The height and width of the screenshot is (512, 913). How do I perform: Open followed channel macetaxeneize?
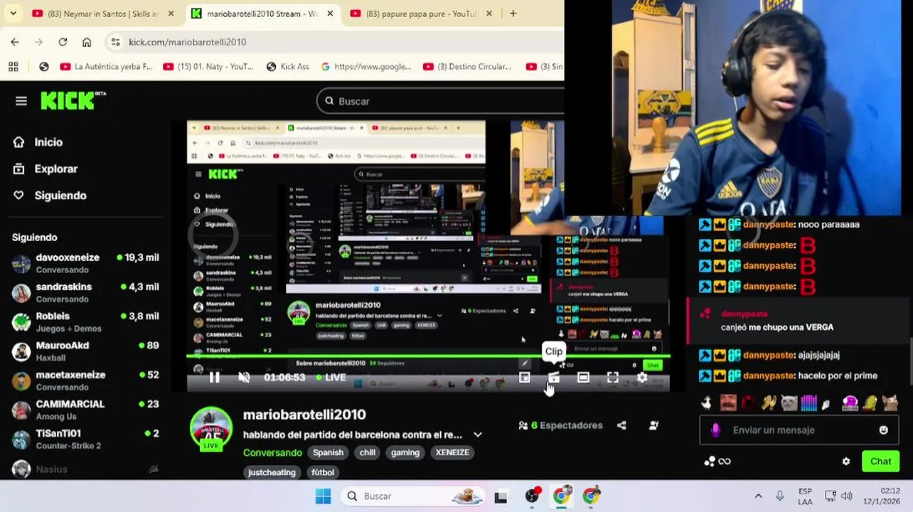pos(85,380)
